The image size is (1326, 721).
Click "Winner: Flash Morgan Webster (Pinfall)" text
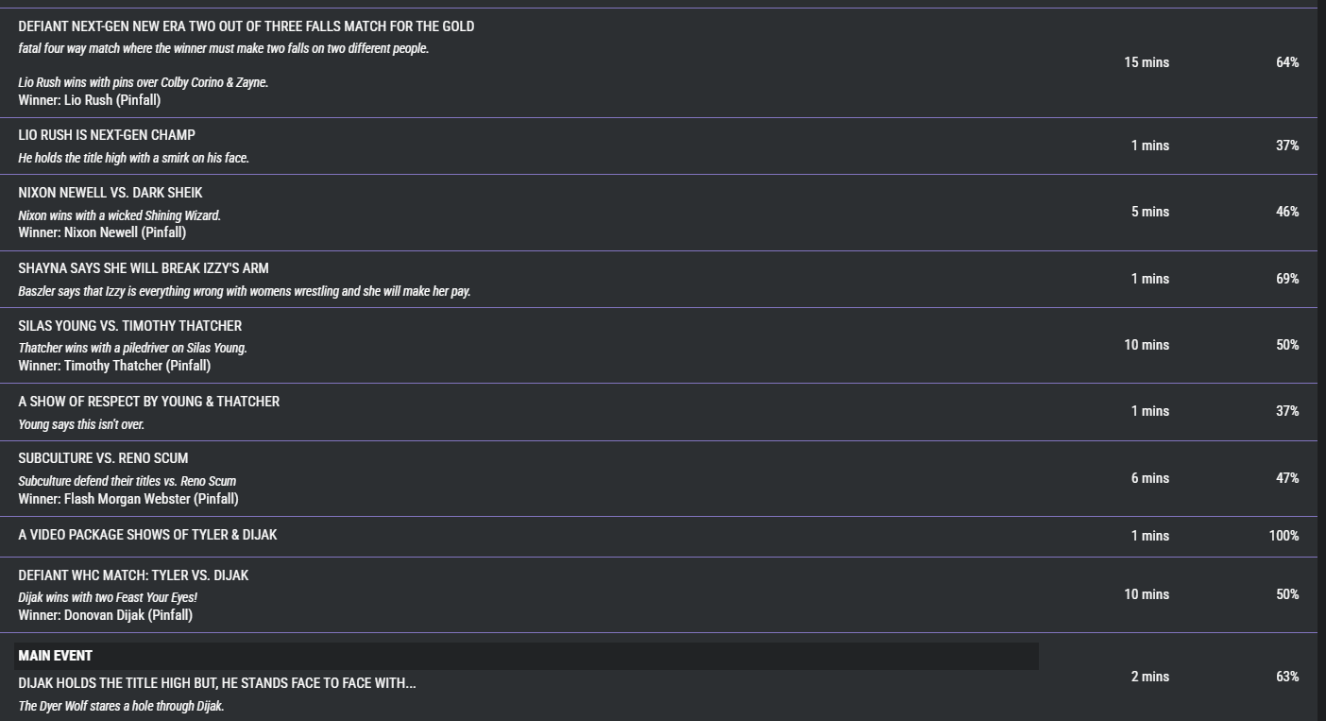click(128, 499)
